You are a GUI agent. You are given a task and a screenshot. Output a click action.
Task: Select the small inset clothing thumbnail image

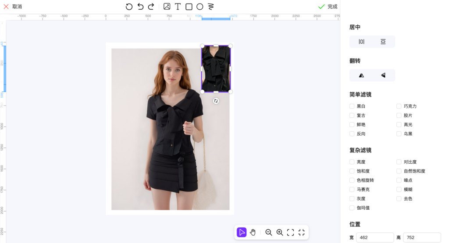coord(216,69)
